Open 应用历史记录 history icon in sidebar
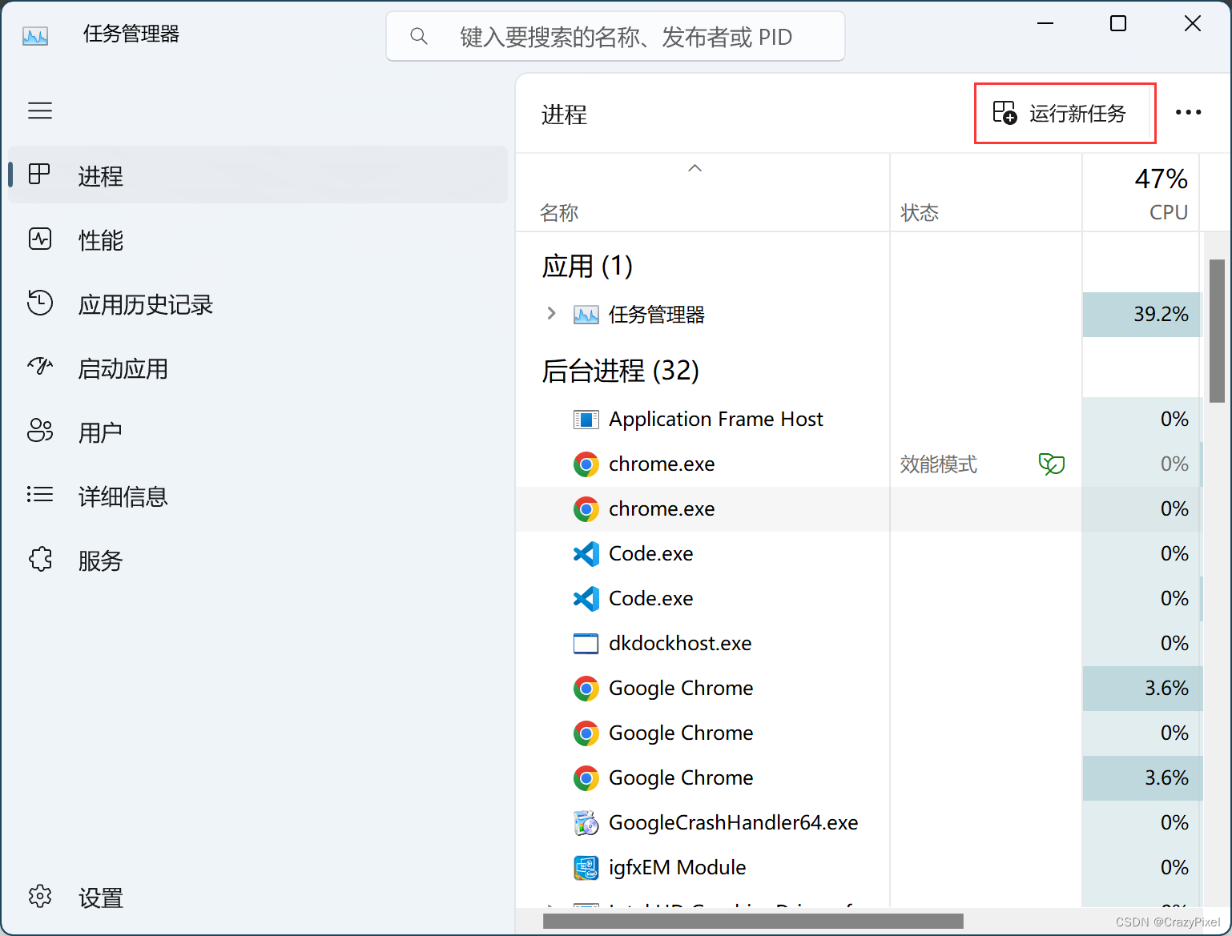This screenshot has height=936, width=1232. coord(40,303)
